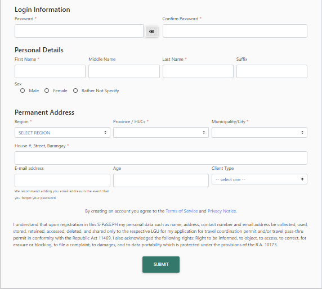Focus the House #, Street, Barangay field

click(161, 158)
